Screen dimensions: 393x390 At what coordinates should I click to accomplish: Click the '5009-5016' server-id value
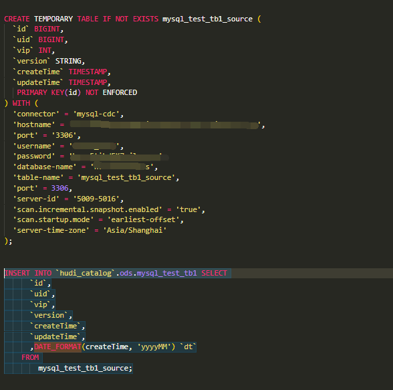[96, 199]
